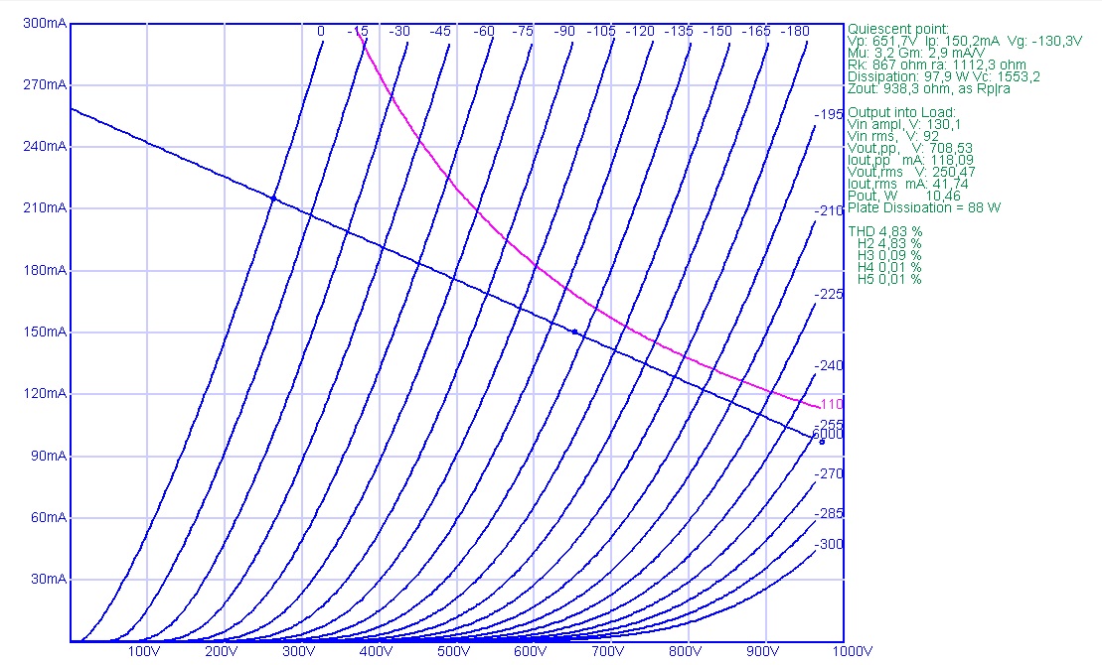This screenshot has height=665, width=1102.
Task: Click the -195 curve label
Action: coord(828,115)
